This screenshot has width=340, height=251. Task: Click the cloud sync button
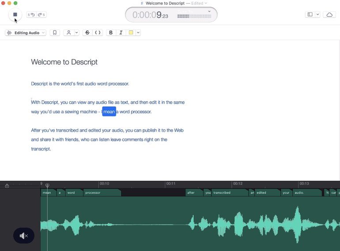pos(329,15)
